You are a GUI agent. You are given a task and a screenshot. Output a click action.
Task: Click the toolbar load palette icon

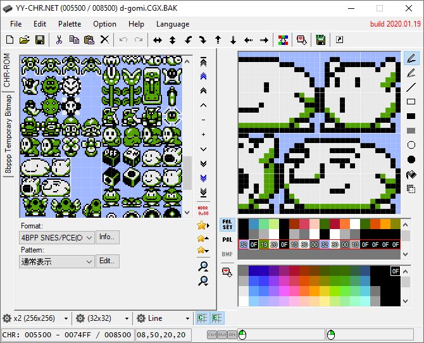(301, 40)
